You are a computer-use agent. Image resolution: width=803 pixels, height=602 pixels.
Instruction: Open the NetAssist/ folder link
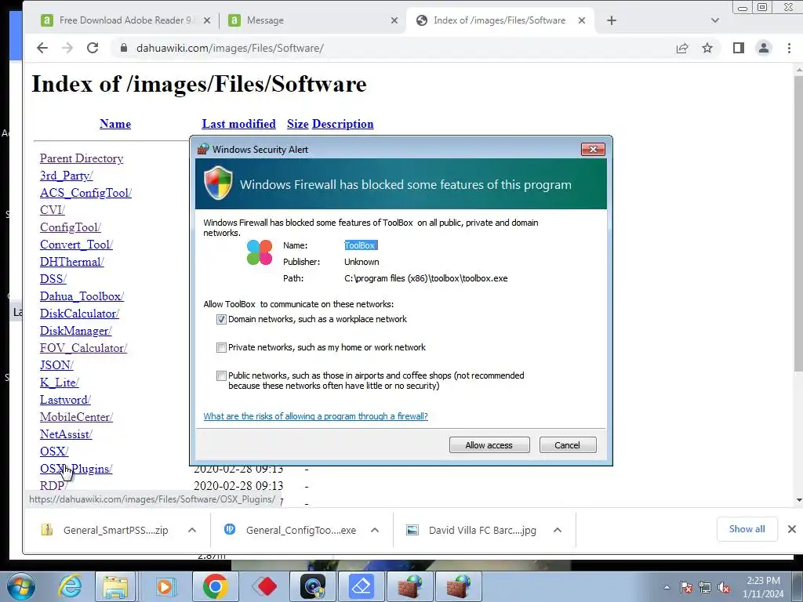(66, 434)
